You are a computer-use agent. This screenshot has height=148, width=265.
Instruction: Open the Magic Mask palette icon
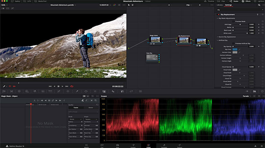(x=104, y=91)
